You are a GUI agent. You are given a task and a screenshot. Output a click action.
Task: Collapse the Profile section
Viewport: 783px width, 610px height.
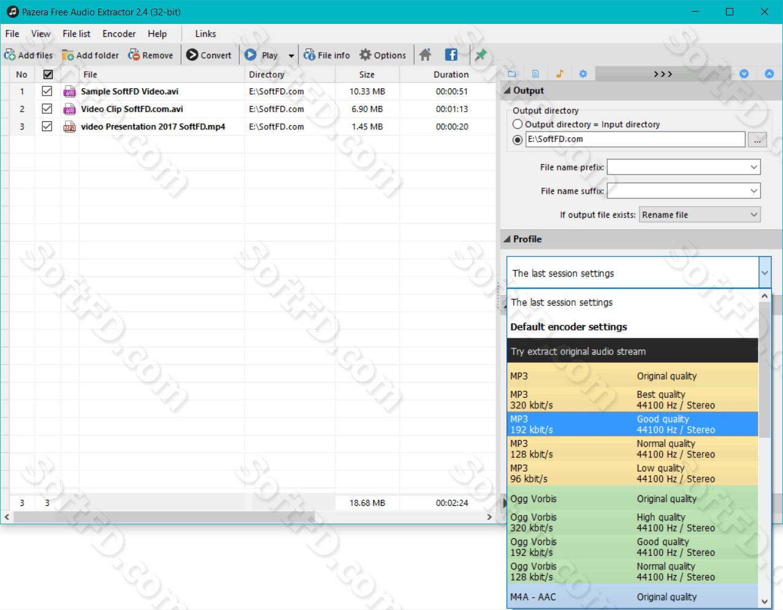pos(507,239)
